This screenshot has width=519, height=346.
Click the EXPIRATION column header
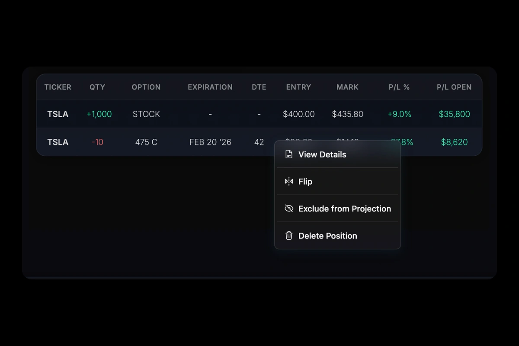tap(210, 87)
